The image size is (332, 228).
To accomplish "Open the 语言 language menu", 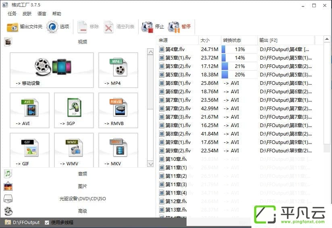I will tap(42, 14).
